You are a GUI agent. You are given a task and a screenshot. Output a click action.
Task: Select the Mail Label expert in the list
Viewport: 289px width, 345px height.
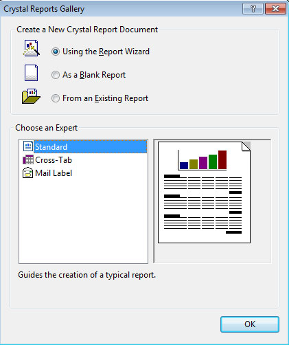pos(54,173)
